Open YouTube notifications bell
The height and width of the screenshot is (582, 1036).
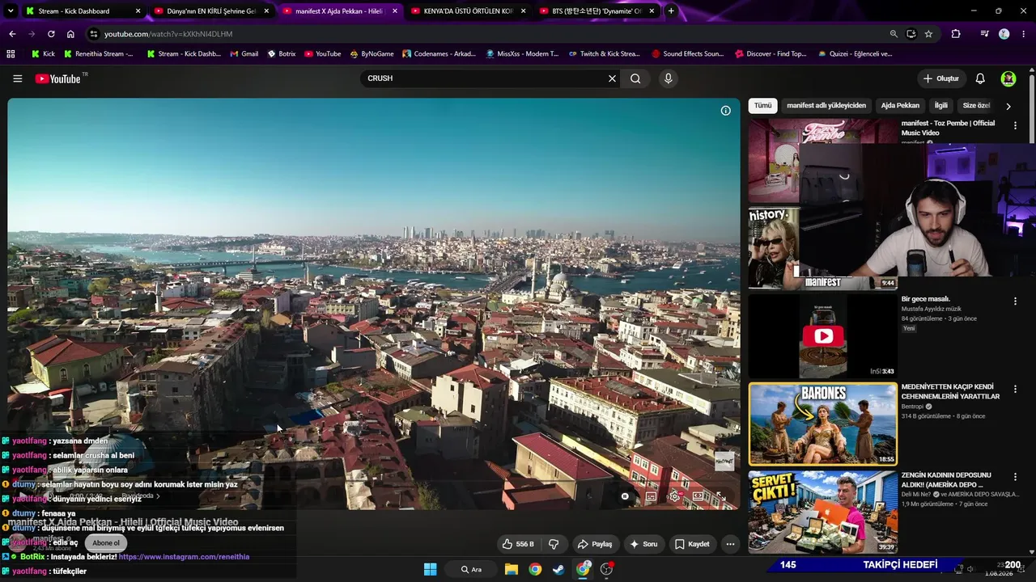(980, 78)
